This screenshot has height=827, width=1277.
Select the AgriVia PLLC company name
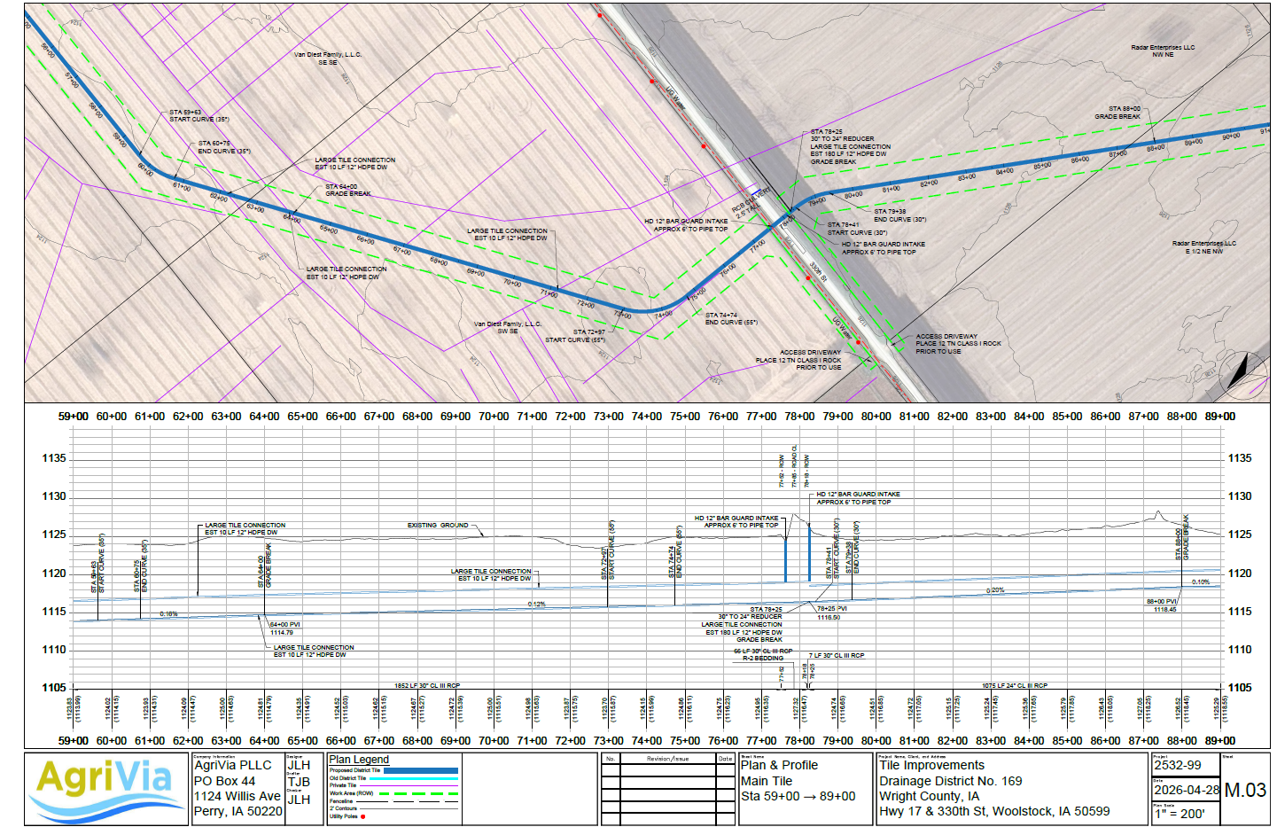[232, 765]
